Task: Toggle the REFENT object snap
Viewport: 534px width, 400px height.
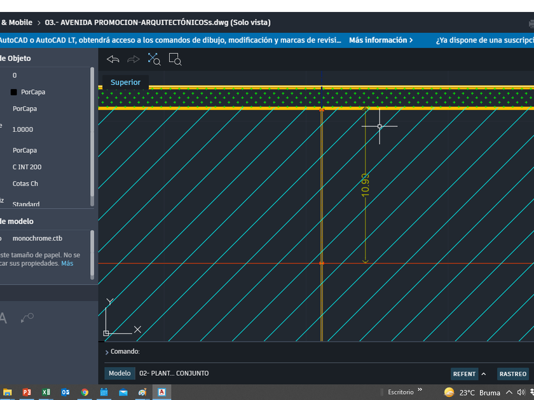Action: point(464,374)
